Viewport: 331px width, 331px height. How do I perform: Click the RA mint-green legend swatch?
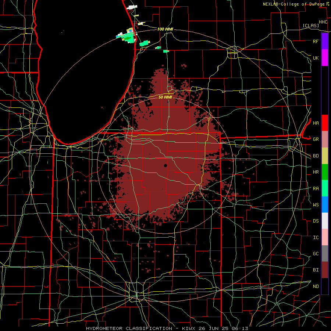325,188
